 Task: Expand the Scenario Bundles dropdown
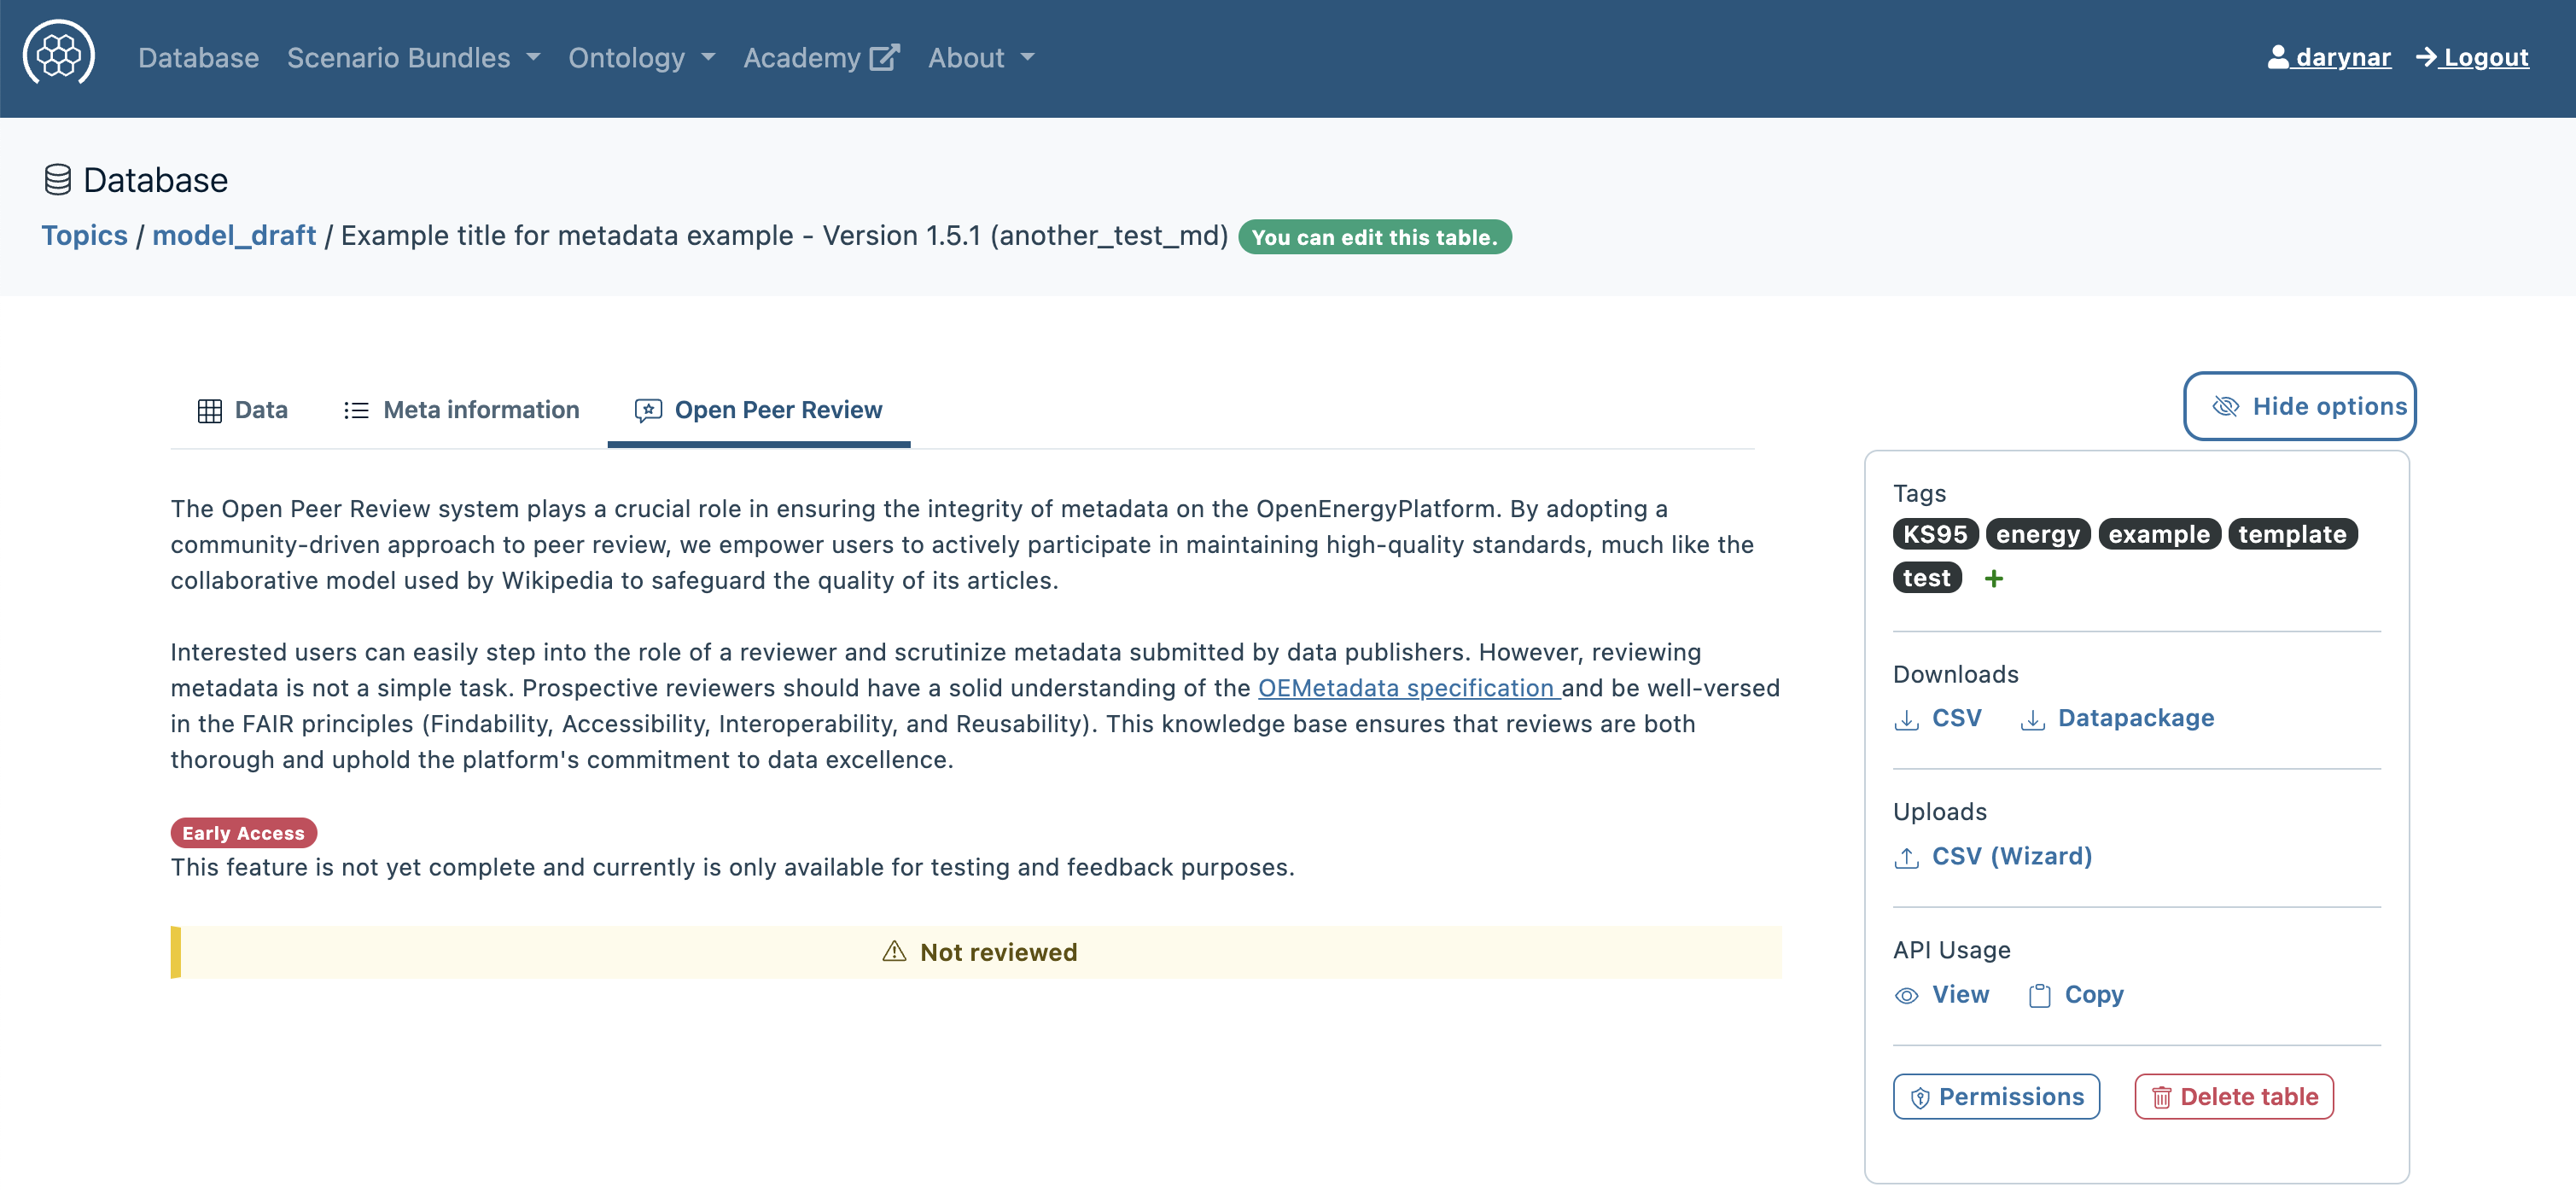click(413, 58)
